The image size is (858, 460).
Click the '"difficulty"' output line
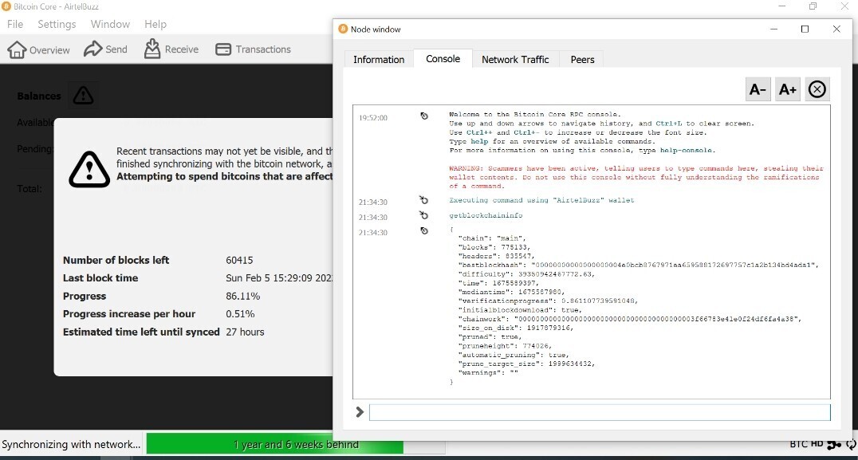pyautogui.click(x=526, y=274)
